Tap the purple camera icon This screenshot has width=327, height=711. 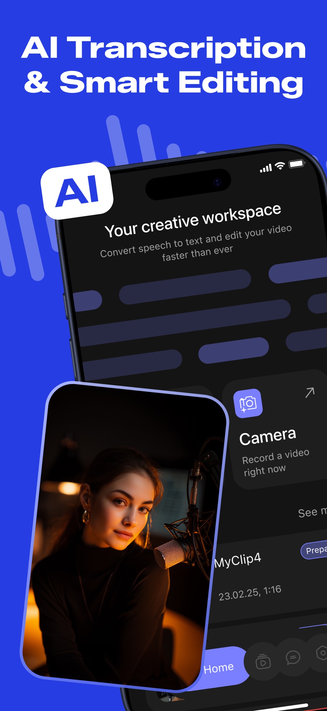point(248,403)
